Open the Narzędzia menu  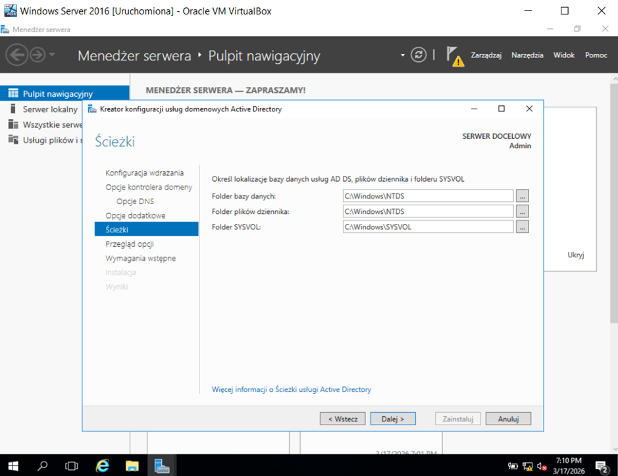[527, 55]
